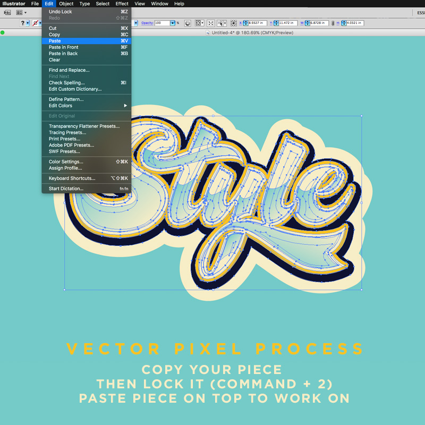425x425 pixels.
Task: Open the Arrange Documents layout icon
Action: coord(19,12)
